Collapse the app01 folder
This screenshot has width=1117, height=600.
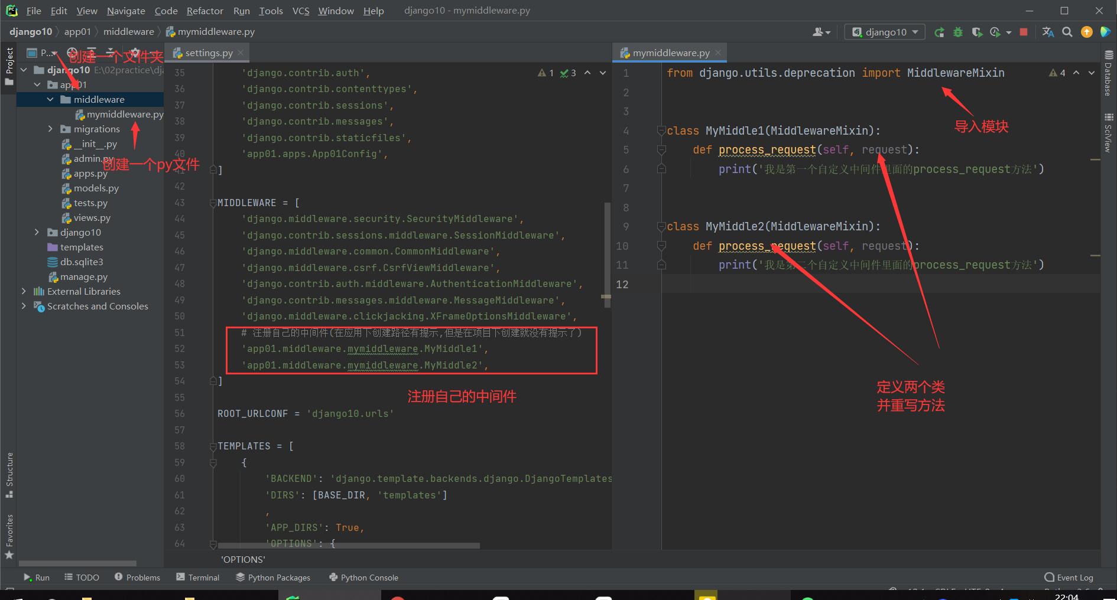(37, 84)
